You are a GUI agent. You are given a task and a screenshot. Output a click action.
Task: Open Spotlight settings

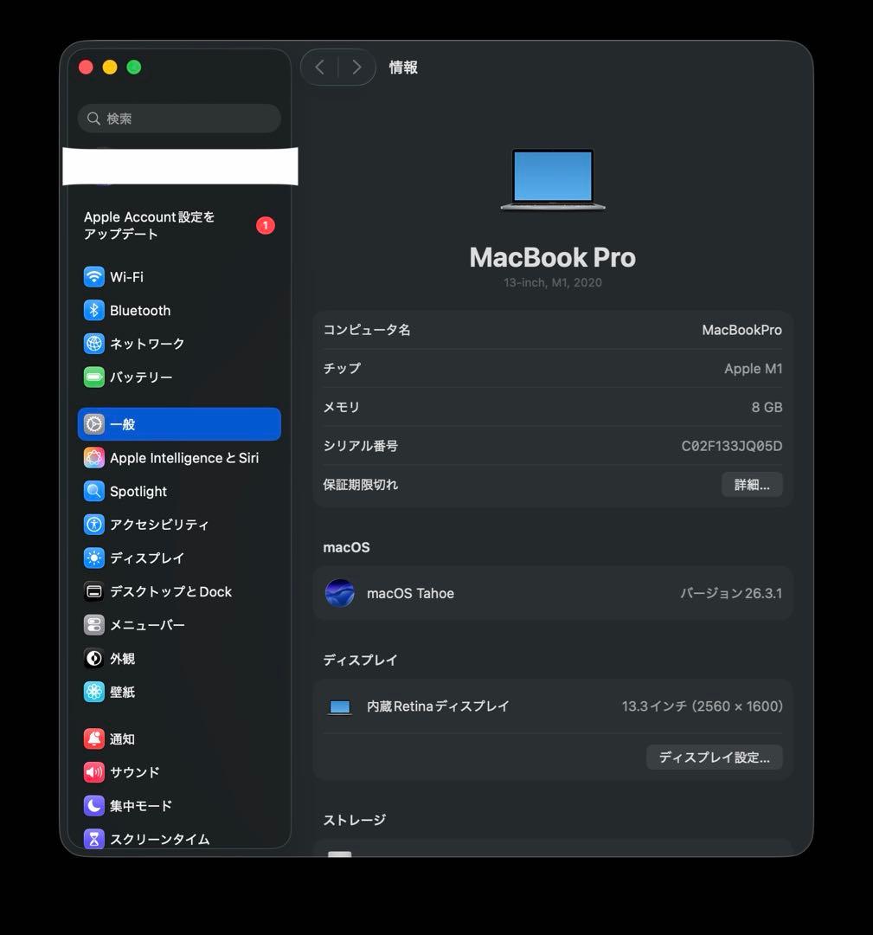[137, 491]
